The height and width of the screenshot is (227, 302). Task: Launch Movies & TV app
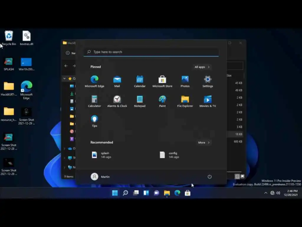pyautogui.click(x=208, y=101)
